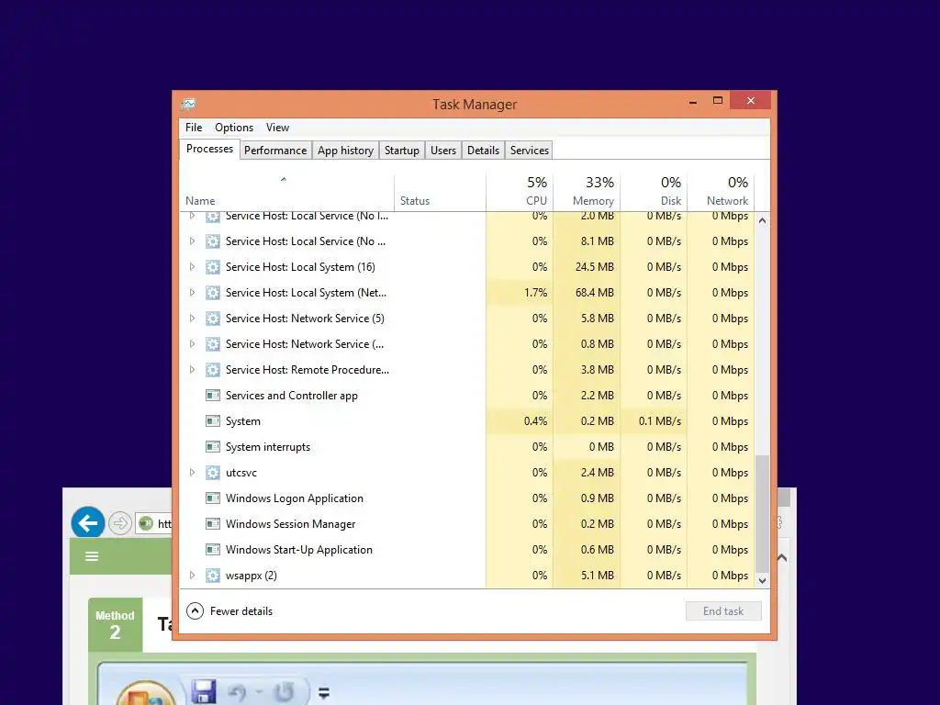Click the Windows Start-Up Application icon
The image size is (940, 705).
click(x=213, y=550)
